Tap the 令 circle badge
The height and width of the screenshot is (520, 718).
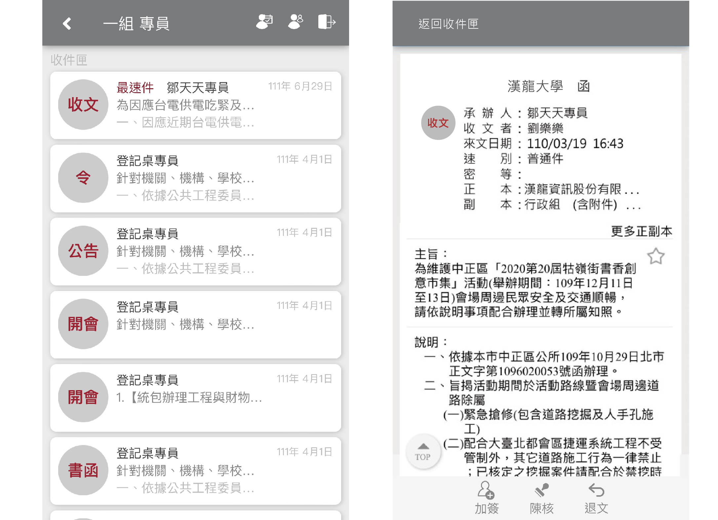click(x=83, y=178)
